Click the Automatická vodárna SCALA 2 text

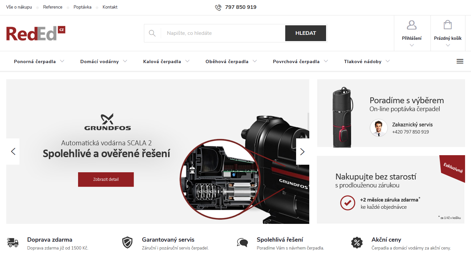pos(106,143)
